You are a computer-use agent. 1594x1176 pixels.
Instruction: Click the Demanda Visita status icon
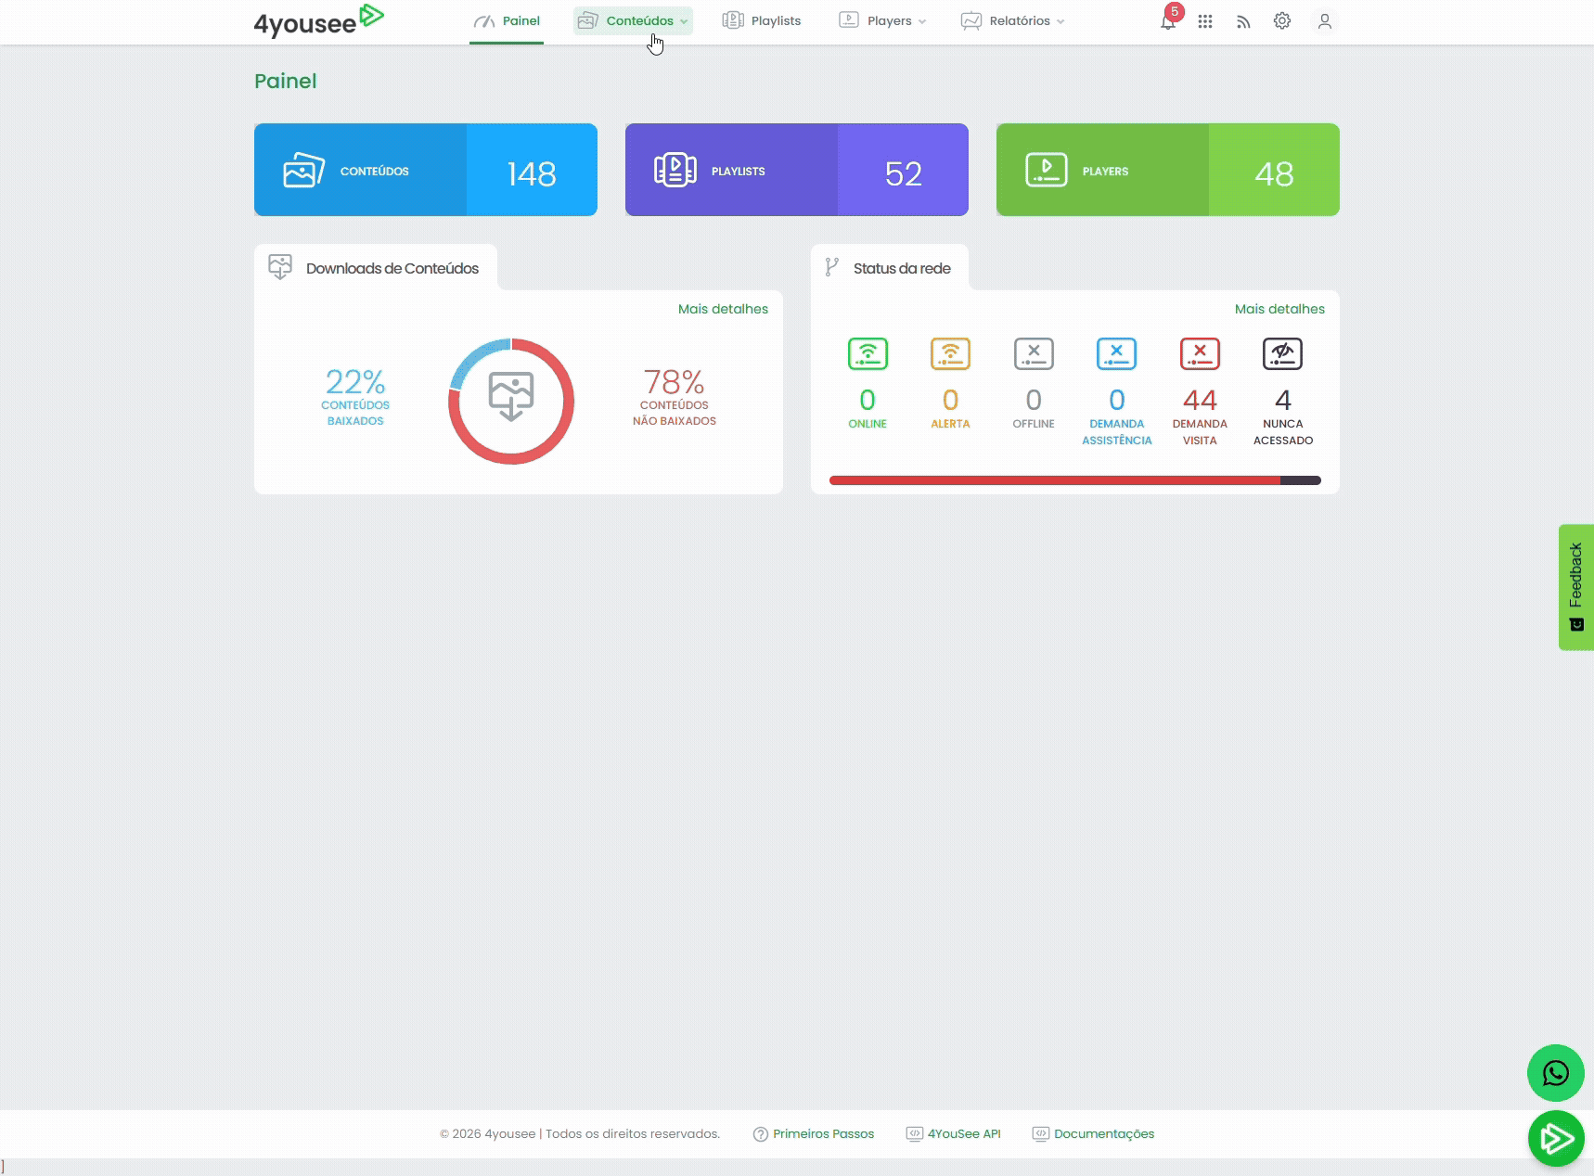[1200, 353]
